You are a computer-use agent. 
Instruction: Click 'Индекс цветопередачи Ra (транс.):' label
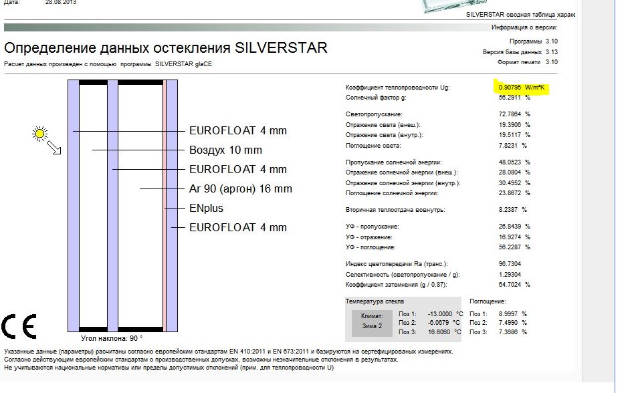(x=397, y=264)
